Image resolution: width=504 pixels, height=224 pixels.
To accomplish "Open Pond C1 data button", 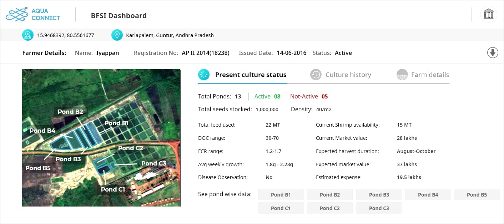I will [x=281, y=208].
